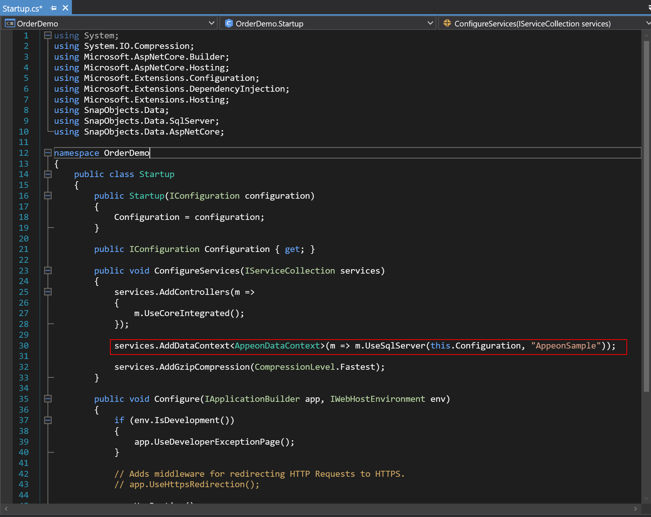
Task: Click the method icon beside ConfigureServices
Action: pos(447,23)
